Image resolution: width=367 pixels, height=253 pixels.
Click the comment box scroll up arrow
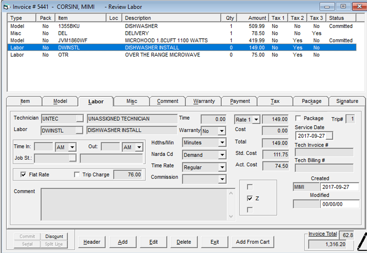coord(231,193)
